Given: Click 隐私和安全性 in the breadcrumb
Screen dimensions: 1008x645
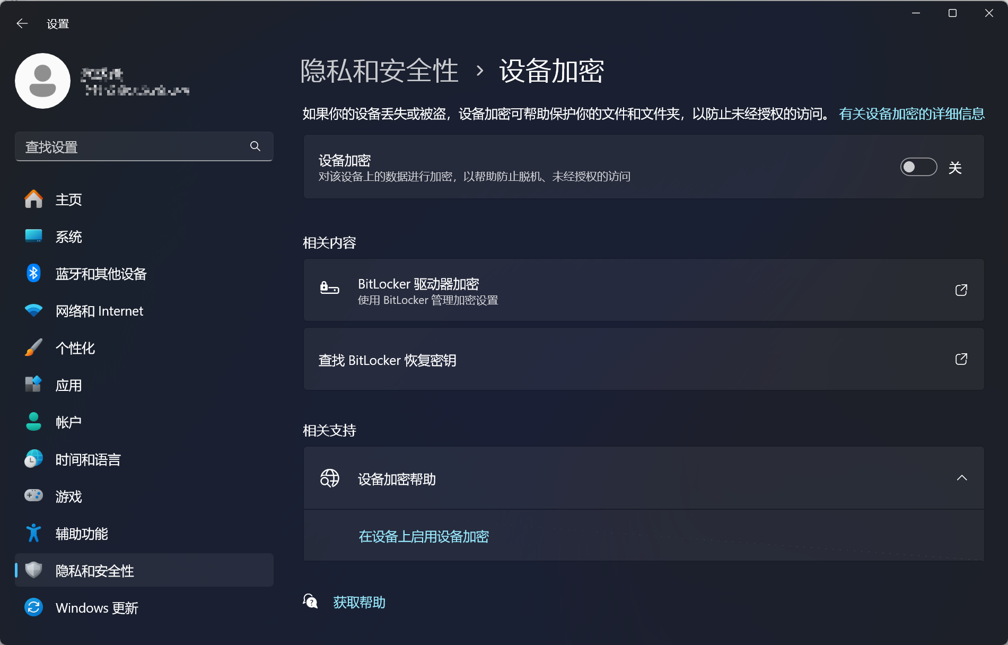Looking at the screenshot, I should [x=379, y=71].
